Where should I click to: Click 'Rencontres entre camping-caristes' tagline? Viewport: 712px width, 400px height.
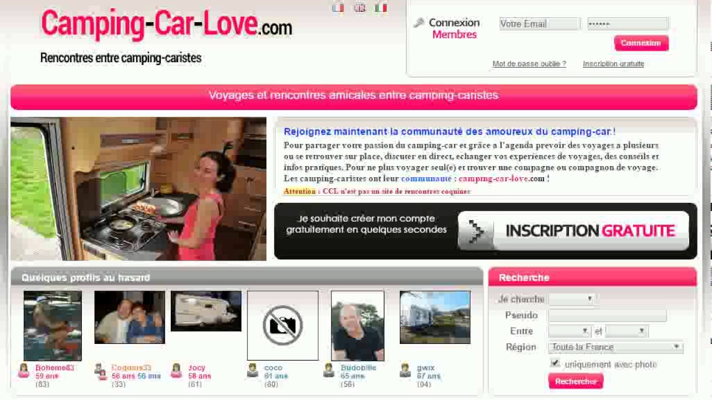[x=121, y=58]
